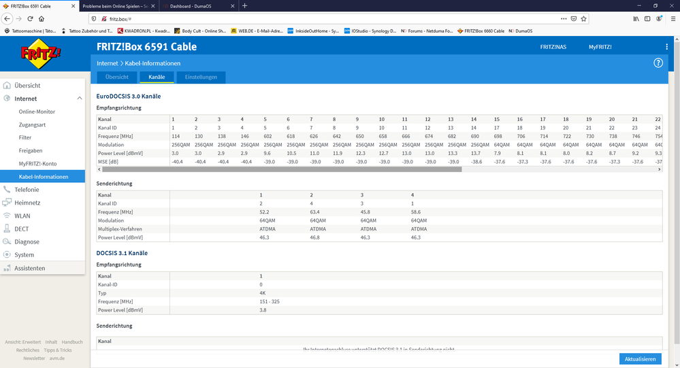Screen dimensions: 680x368
Task: Open the three-dot menu in FRITZ!Box header
Action: point(666,47)
